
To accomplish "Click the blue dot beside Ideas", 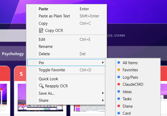I will tap(119, 92).
